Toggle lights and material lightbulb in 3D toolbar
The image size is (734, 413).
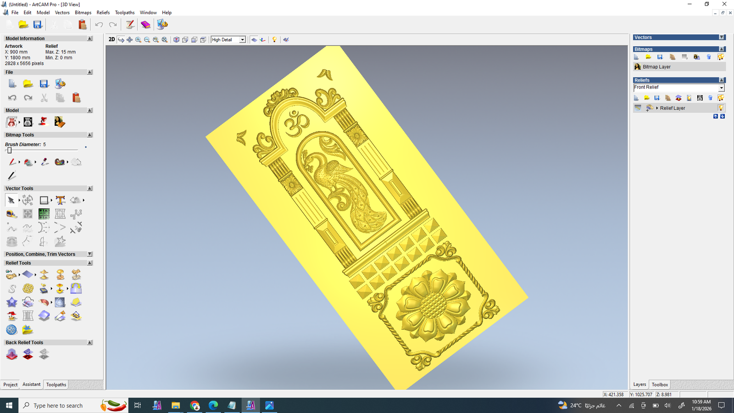point(274,40)
